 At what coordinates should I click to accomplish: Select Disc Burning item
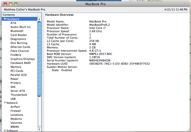click(x=19, y=43)
